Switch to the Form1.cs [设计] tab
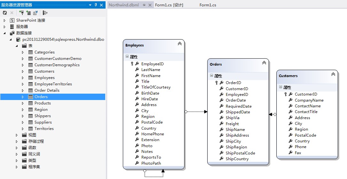This screenshot has width=347, height=179. coord(169,5)
